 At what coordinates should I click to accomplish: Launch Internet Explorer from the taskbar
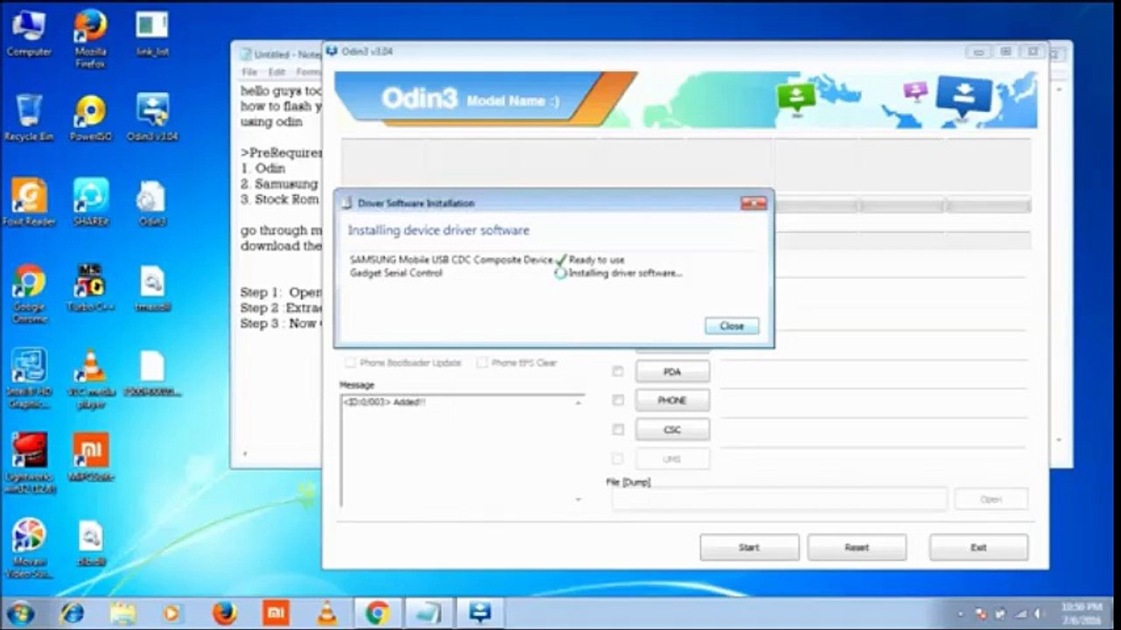[74, 613]
